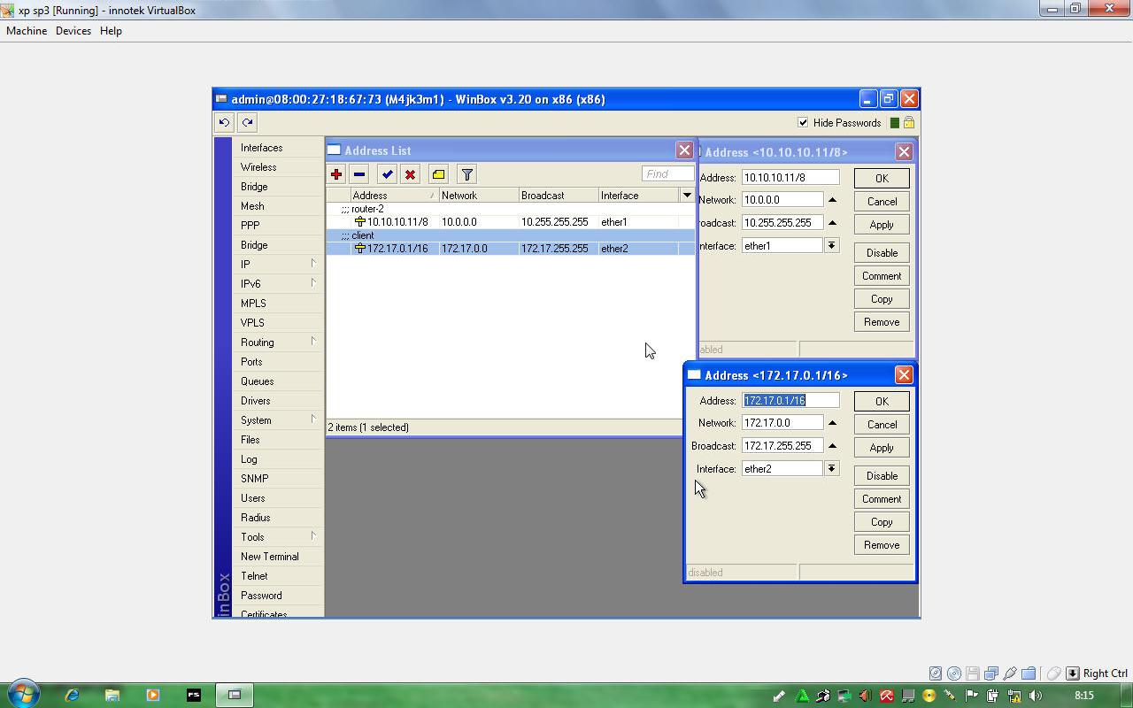Click the Address column header
Viewport: 1133px width, 708px height.
(x=395, y=195)
